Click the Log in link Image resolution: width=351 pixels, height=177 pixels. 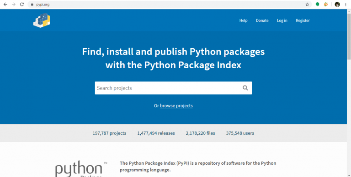282,20
